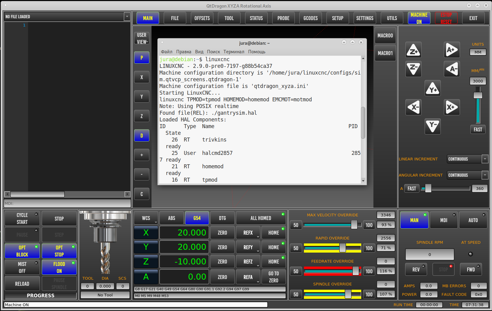Image resolution: width=492 pixels, height=311 pixels.
Task: Open REFA dropdown button
Action: (248, 277)
